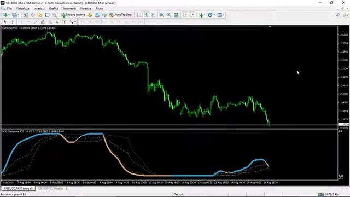
Task: Expand the Indicators dropdown arrow
Action: pos(205,15)
